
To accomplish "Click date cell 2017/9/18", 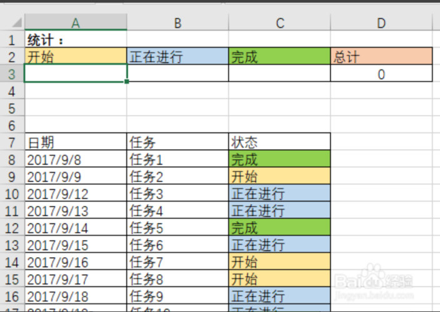I will tap(76, 296).
